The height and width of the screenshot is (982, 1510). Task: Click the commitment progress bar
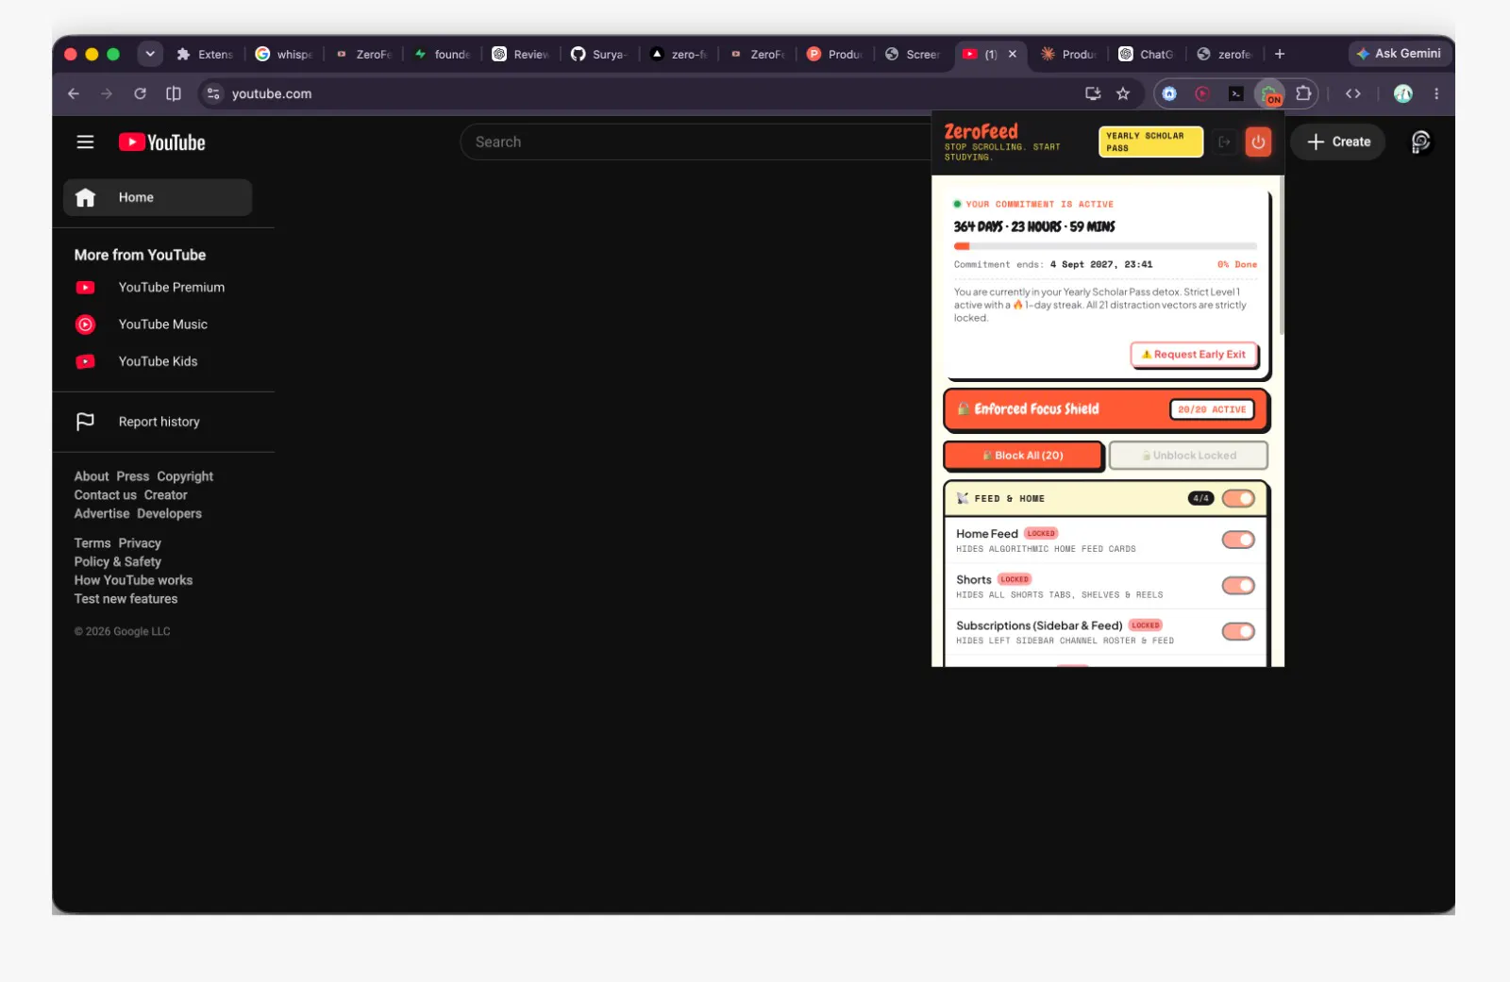click(1105, 246)
